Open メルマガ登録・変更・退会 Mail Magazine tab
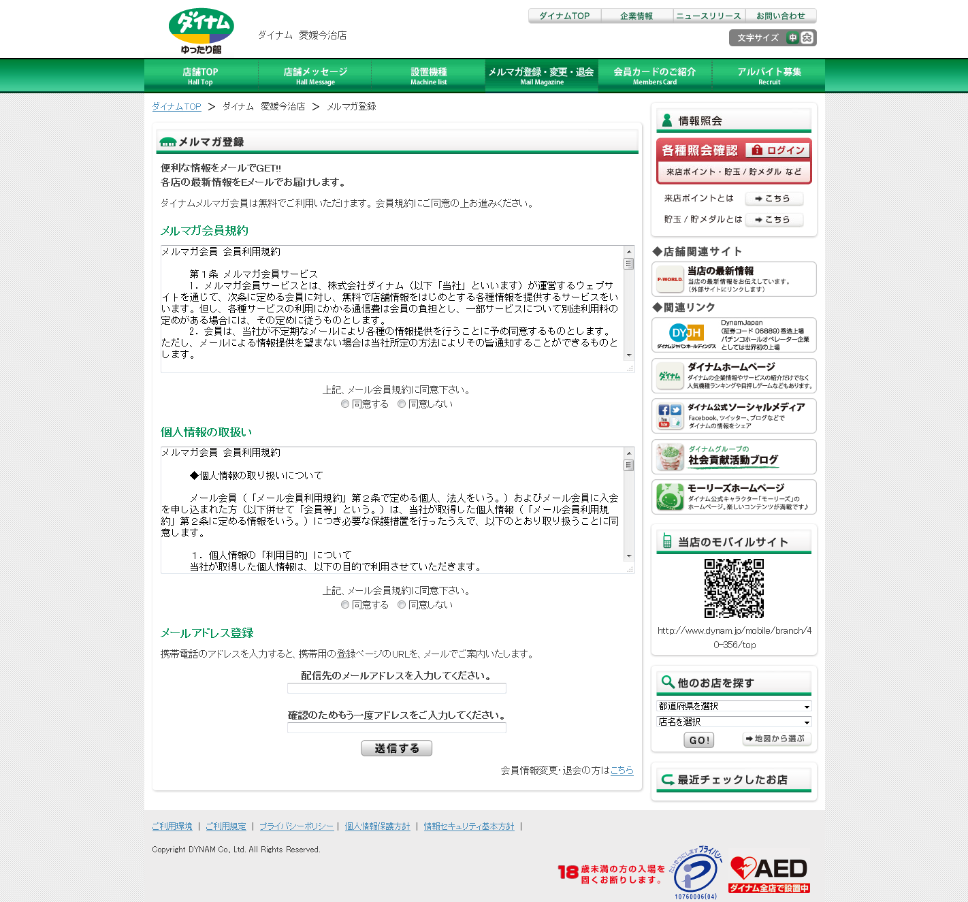This screenshot has height=902, width=968. pyautogui.click(x=542, y=76)
